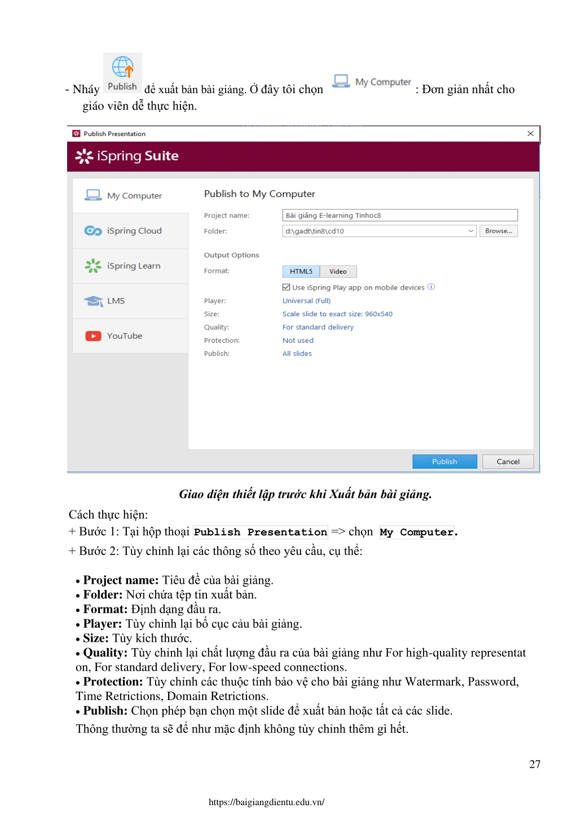The height and width of the screenshot is (817, 577).
Task: Click the Publish to My Computer heading
Action: (259, 194)
